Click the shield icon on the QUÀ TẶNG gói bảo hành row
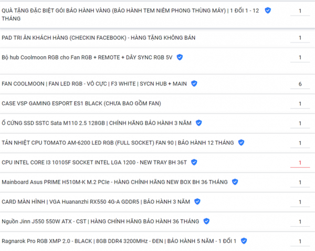Viewport: 315px width, 251px height. point(268,10)
